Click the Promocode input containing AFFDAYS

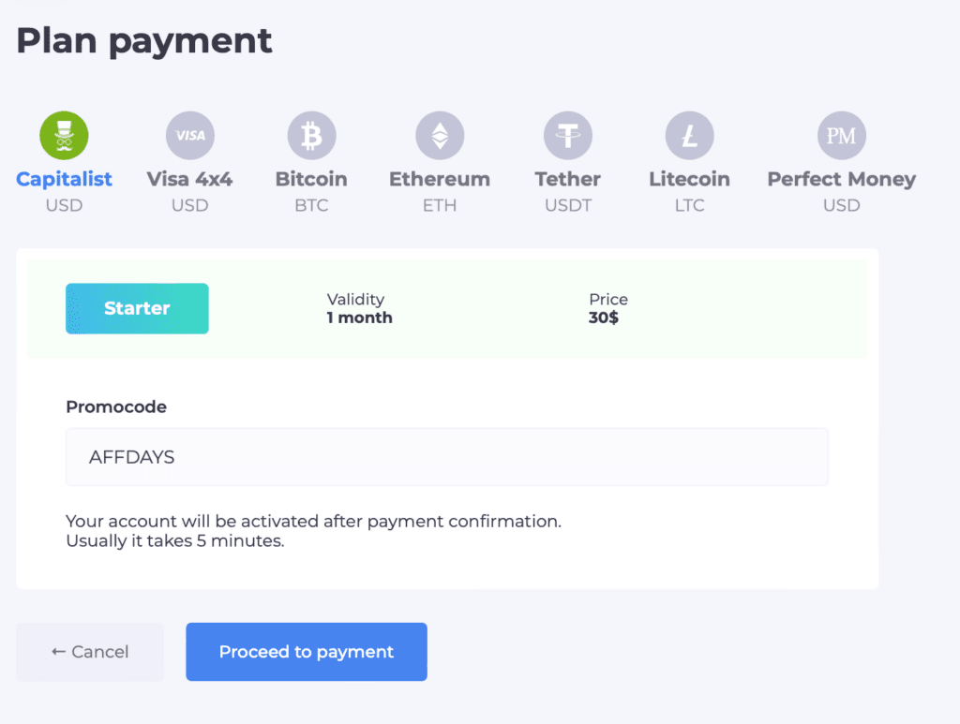446,456
